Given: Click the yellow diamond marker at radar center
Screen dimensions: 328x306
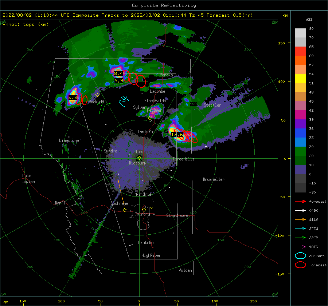Looking at the screenshot, I should tap(139, 158).
